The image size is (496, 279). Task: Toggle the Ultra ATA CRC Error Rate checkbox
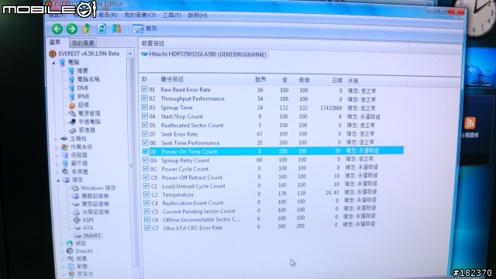tap(147, 228)
